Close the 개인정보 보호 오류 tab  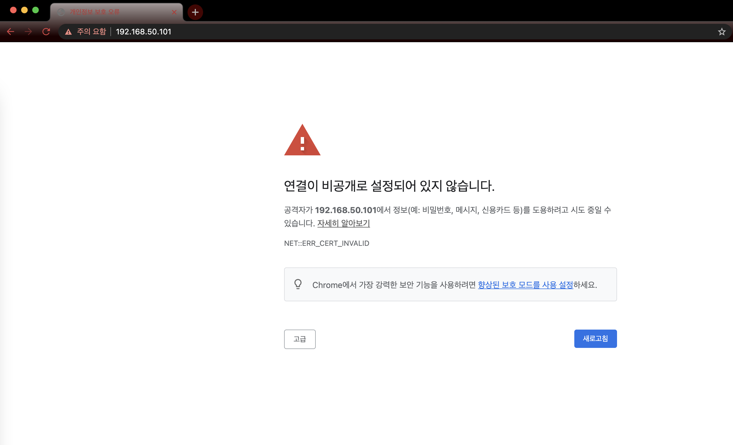[174, 12]
